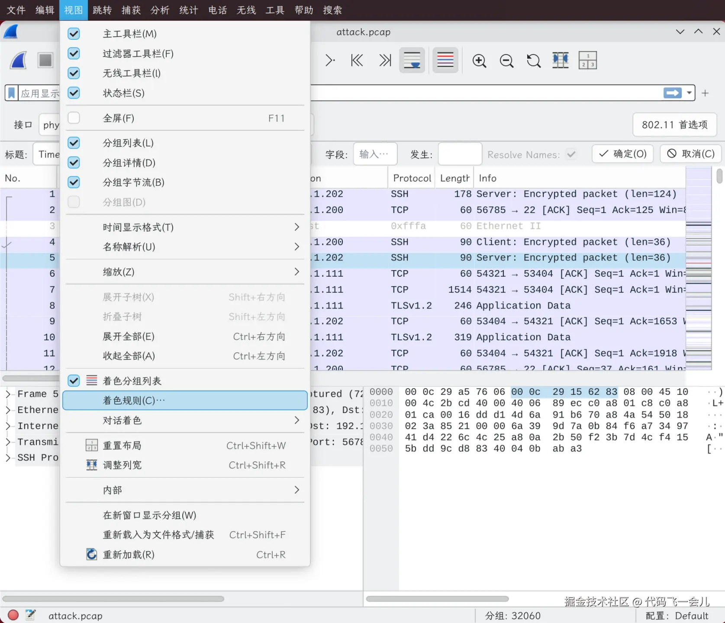This screenshot has height=623, width=725.
Task: Open 时间显示格式 submenu
Action: 185,227
